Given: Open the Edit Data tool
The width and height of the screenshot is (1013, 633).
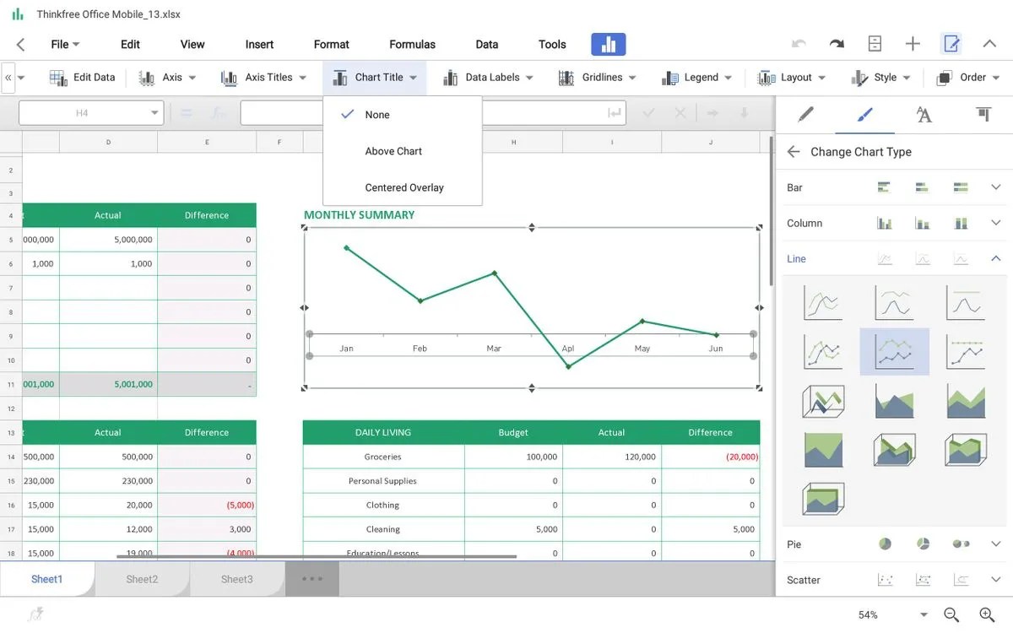Looking at the screenshot, I should click(x=82, y=77).
